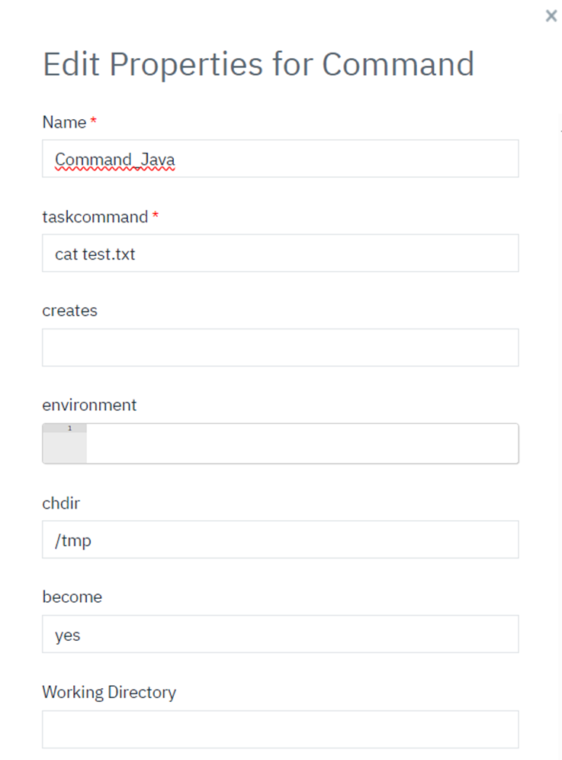Select line number 1 in environment gutter
Screen dimensions: 562x760
click(69, 429)
